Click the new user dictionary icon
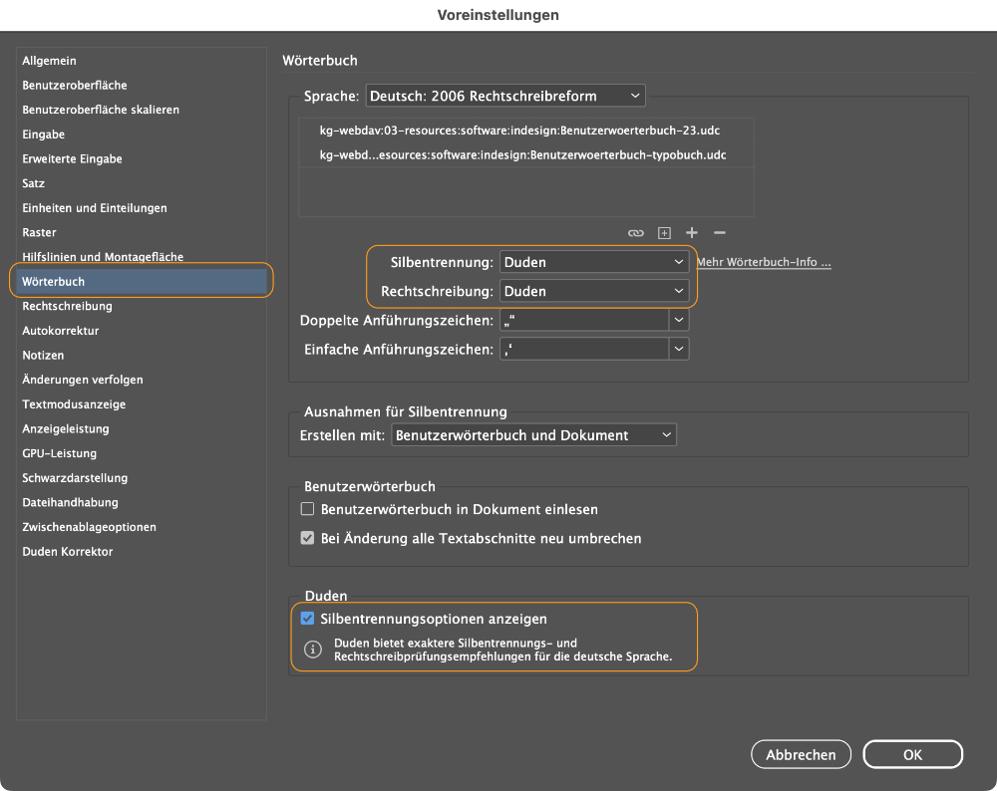997x791 pixels. pyautogui.click(x=664, y=233)
